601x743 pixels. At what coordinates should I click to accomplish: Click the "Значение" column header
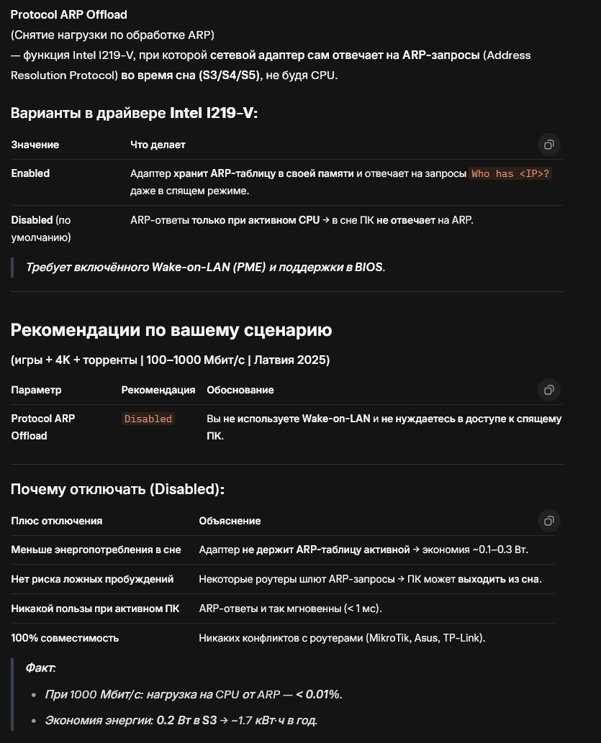coord(35,145)
